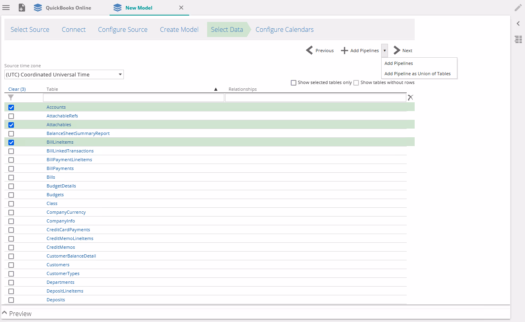525x322 pixels.
Task: Click the table filter funnel icon
Action: 11,98
